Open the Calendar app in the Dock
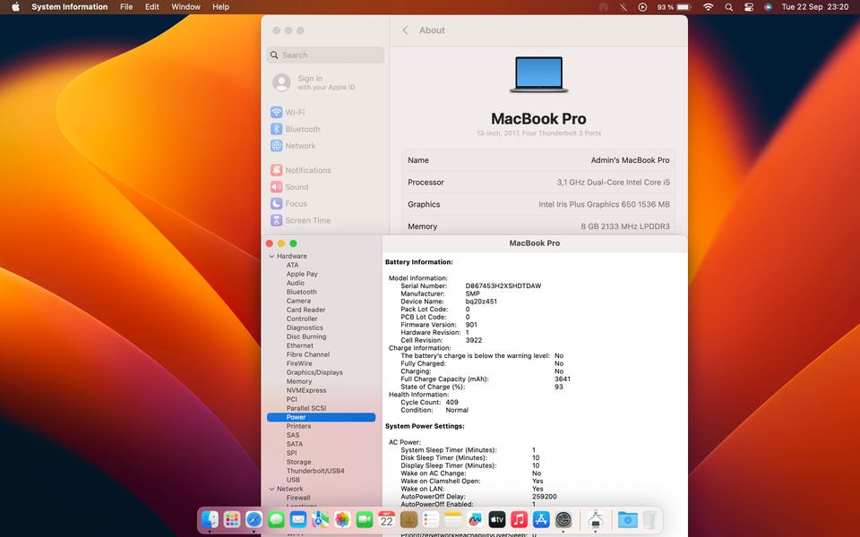The height and width of the screenshot is (537, 860). [387, 519]
